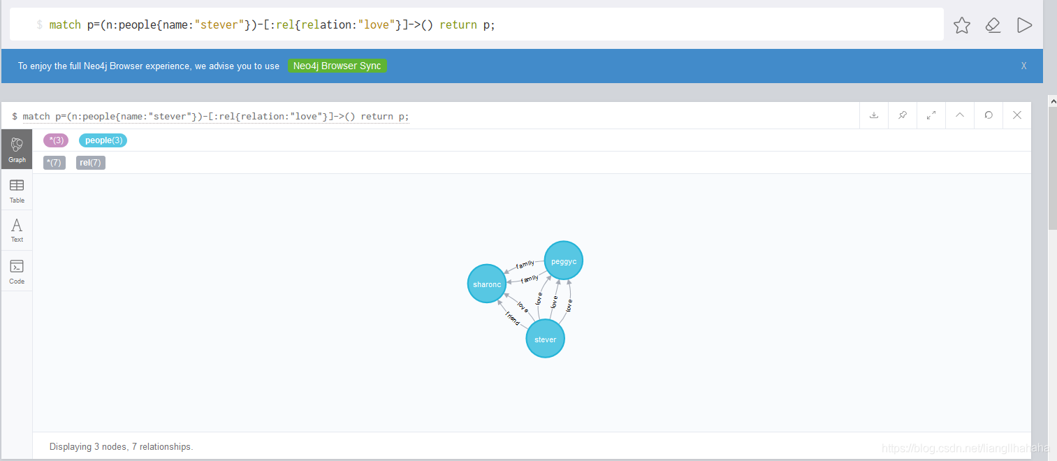
Task: Switch to the Code view
Action: [17, 271]
